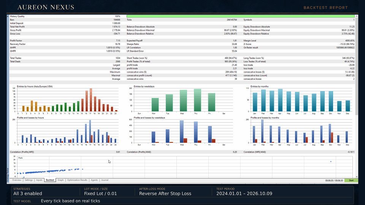Click the Gross Loss label
This screenshot has width=365, height=205.
coord(15,34)
